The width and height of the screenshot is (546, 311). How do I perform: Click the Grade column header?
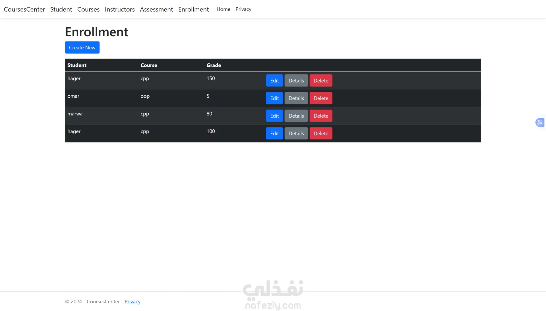(x=214, y=65)
